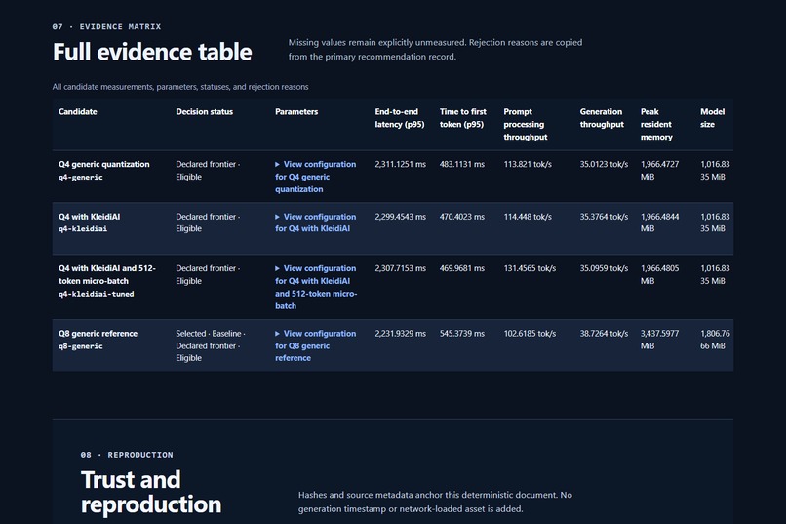Screen dimensions: 786x524
Task: Click the 131.4565 tok/s throughput value
Action: tap(530, 268)
